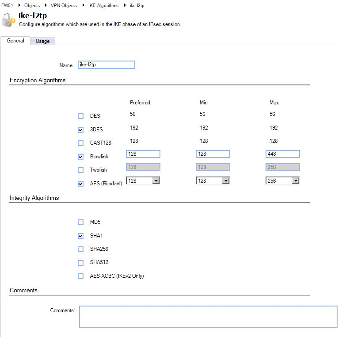The image size is (342, 337).
Task: Toggle the SHA1 integrity checkbox
Action: (80, 236)
